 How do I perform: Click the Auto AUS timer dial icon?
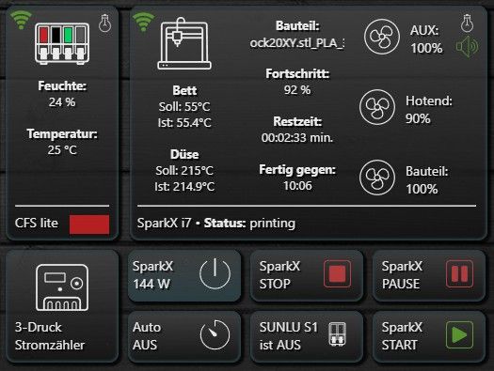(215, 335)
